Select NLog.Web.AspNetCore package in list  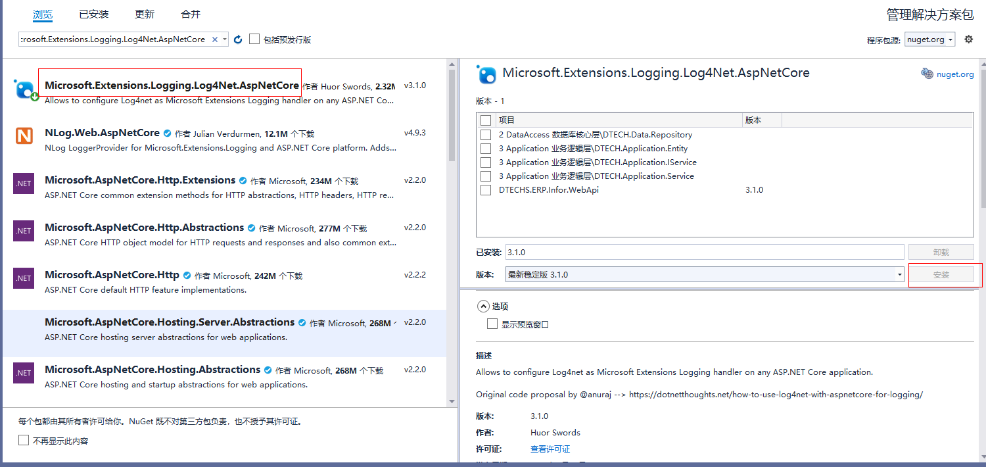tap(223, 140)
